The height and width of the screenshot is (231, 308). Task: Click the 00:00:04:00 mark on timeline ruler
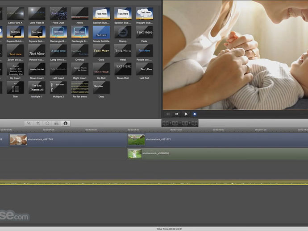(x=49, y=130)
